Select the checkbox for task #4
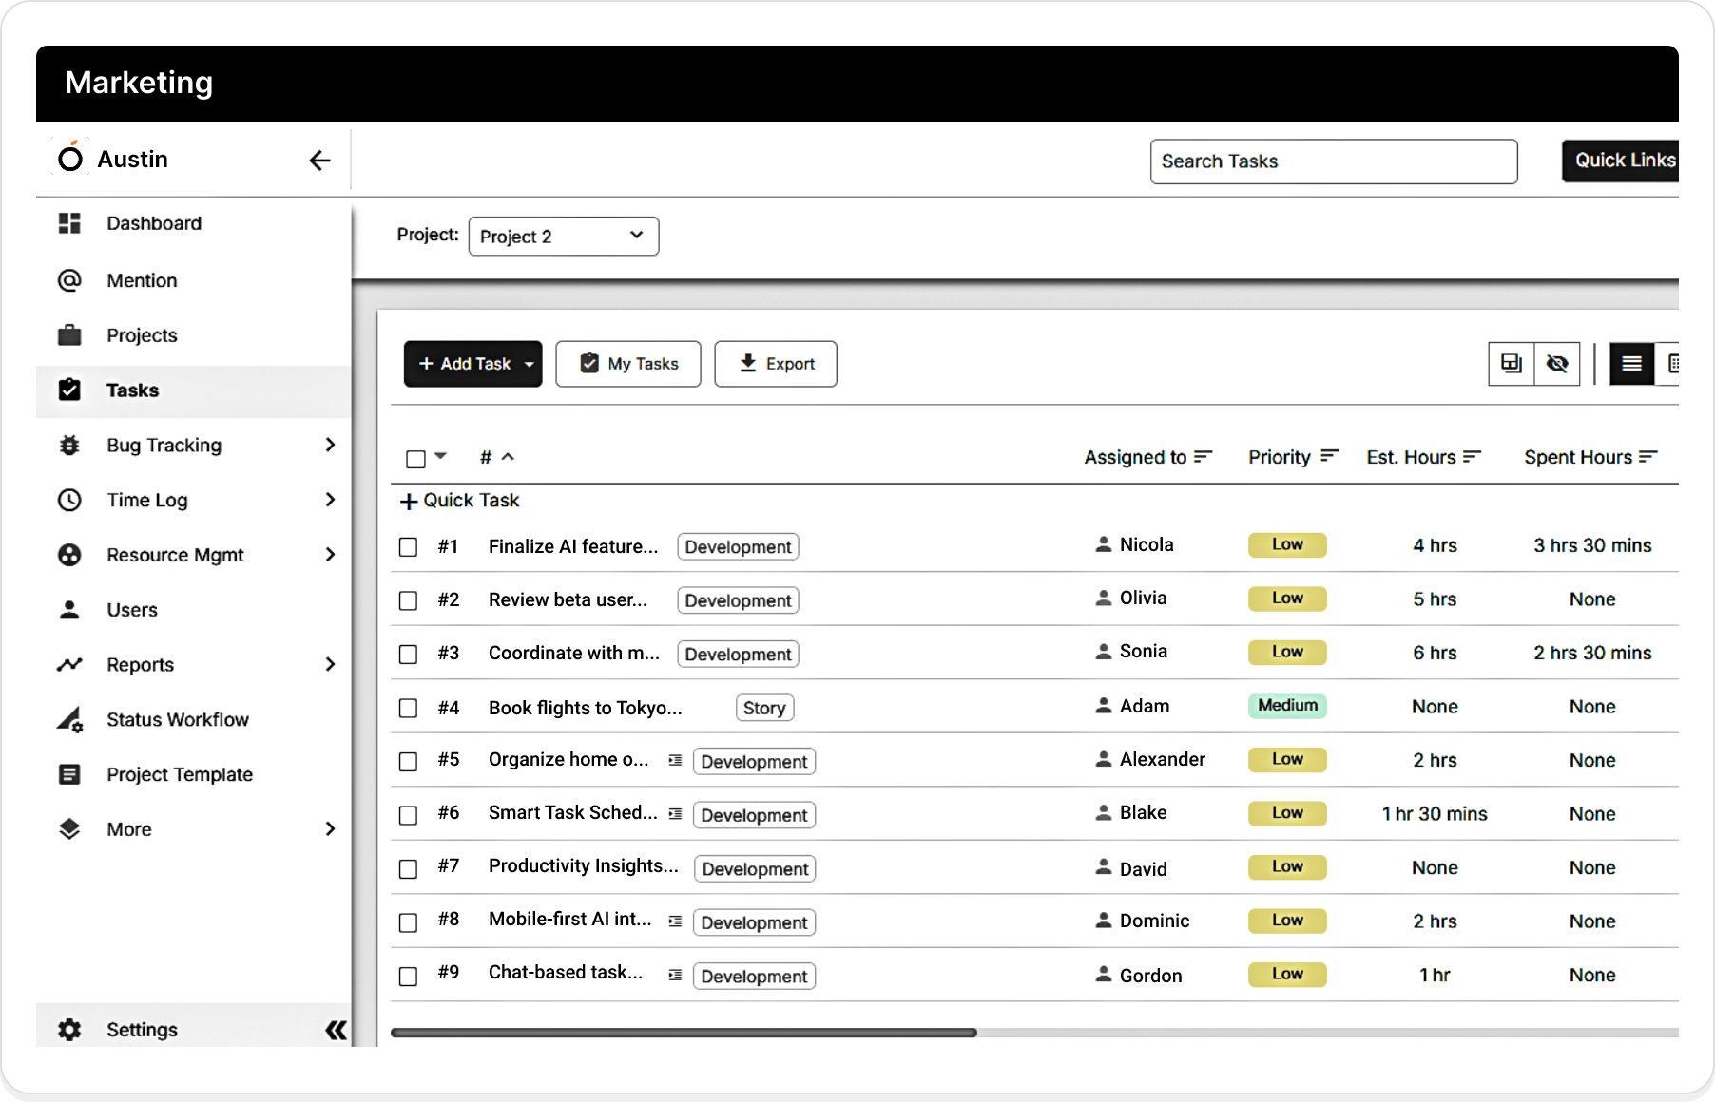This screenshot has width=1715, height=1102. (x=409, y=708)
